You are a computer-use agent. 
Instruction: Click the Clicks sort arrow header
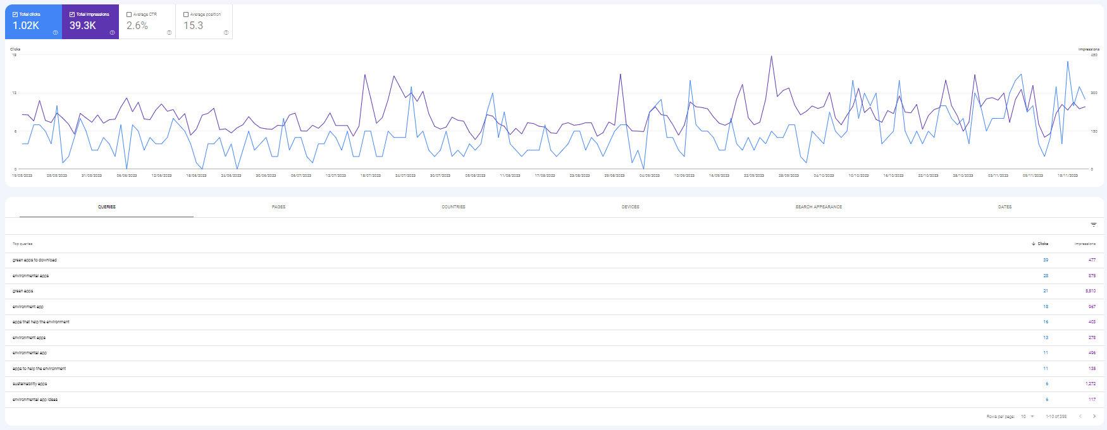point(1040,244)
